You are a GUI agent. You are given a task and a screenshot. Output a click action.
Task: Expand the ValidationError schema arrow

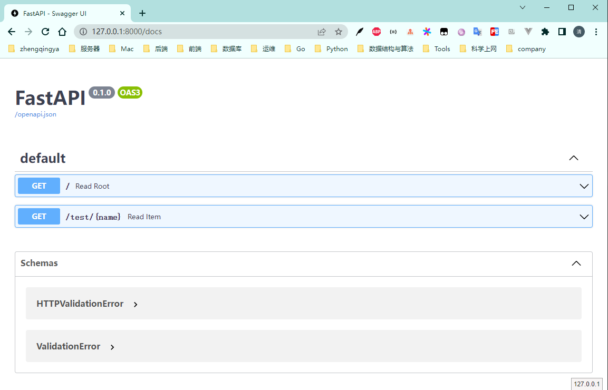[x=112, y=347]
